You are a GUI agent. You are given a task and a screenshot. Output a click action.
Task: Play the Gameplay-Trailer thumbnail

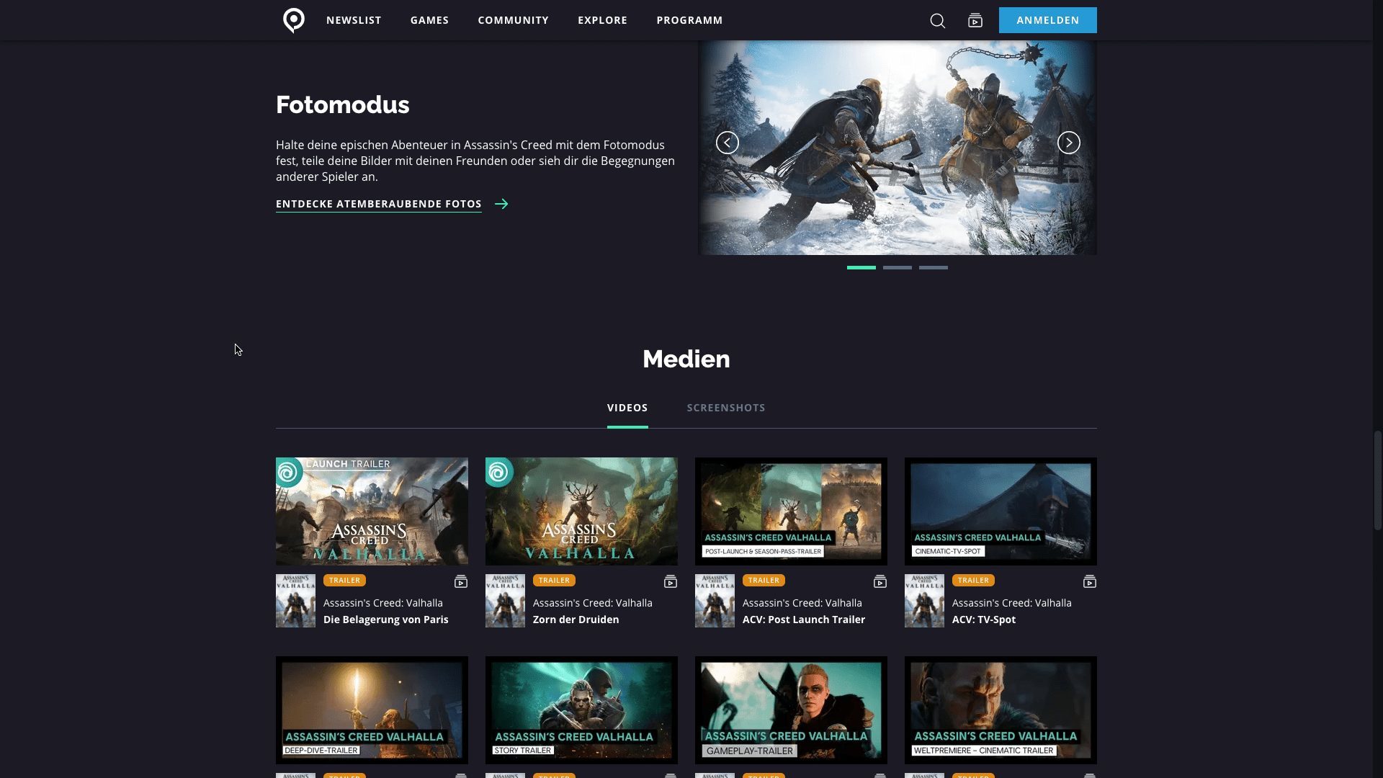pyautogui.click(x=791, y=710)
